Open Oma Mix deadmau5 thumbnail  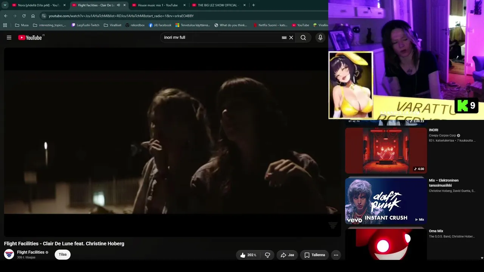point(386,244)
